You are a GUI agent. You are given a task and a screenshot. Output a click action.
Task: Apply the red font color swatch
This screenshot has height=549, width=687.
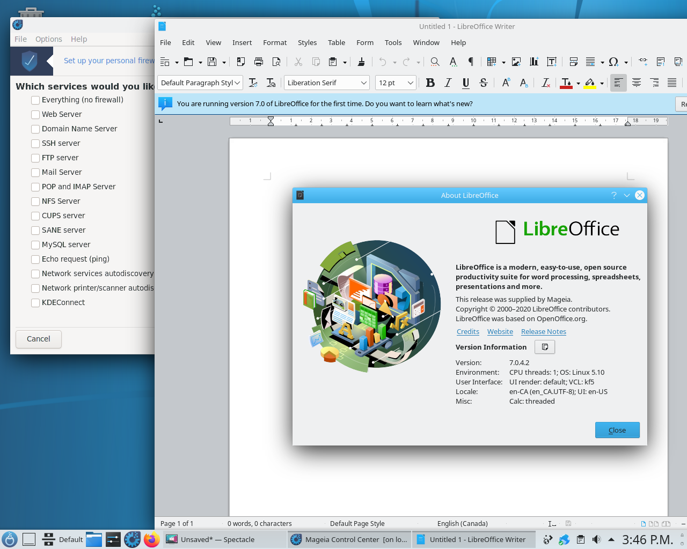click(566, 83)
